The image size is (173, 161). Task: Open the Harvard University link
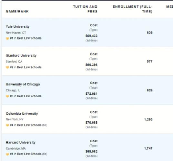(21, 142)
